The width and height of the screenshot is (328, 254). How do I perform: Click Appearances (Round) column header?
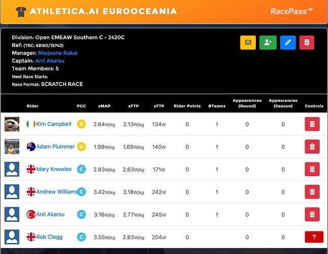(x=247, y=103)
